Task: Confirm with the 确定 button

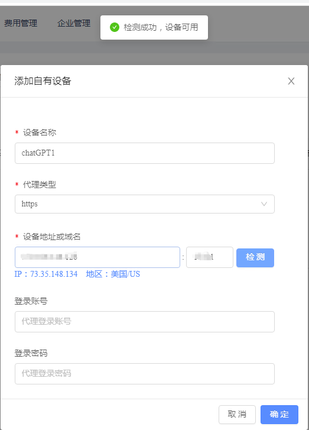Action: 279,415
